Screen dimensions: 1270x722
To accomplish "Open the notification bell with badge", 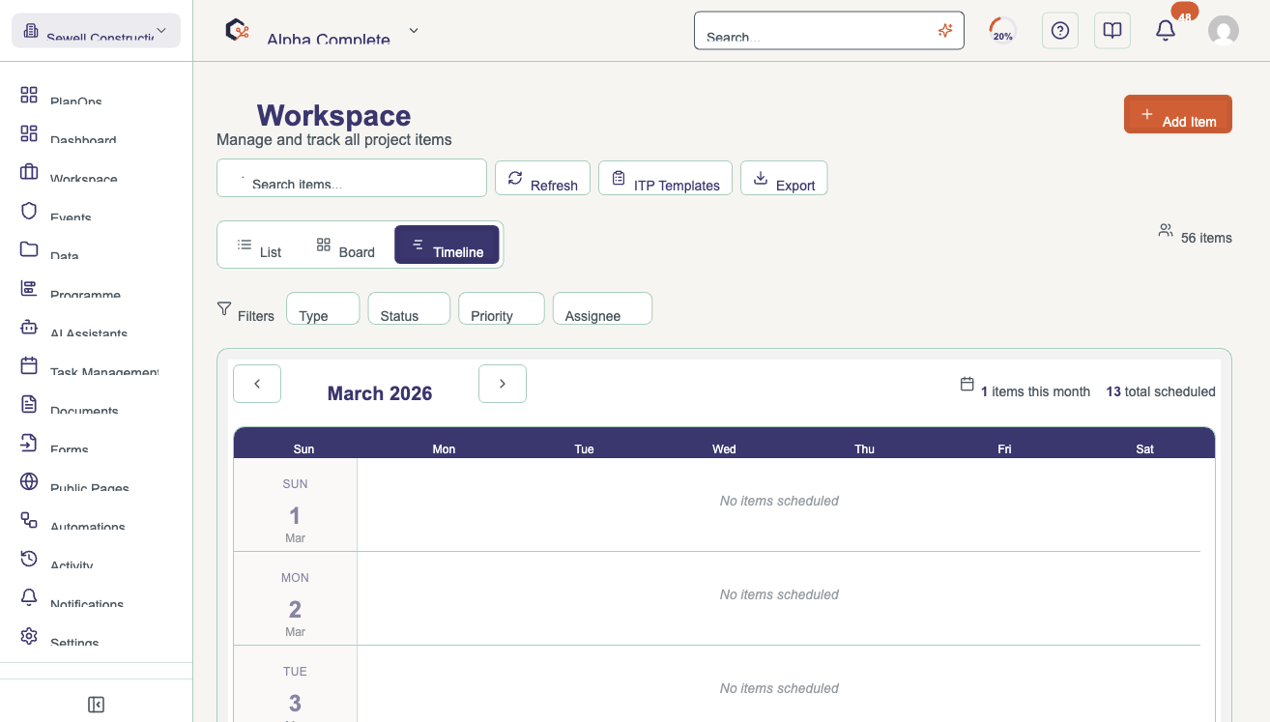I will point(1167,31).
